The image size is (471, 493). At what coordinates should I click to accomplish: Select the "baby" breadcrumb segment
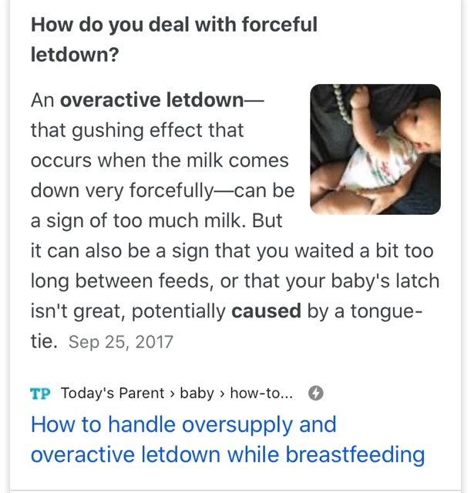coord(197,394)
